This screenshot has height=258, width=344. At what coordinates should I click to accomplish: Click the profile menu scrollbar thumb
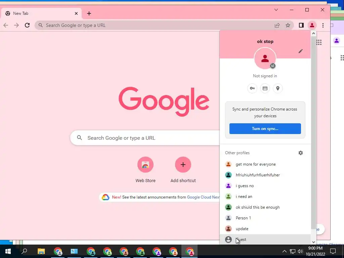[313, 132]
